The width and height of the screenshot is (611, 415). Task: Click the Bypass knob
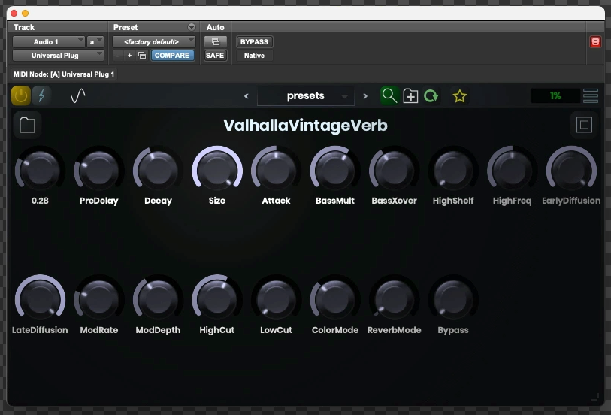tap(453, 300)
